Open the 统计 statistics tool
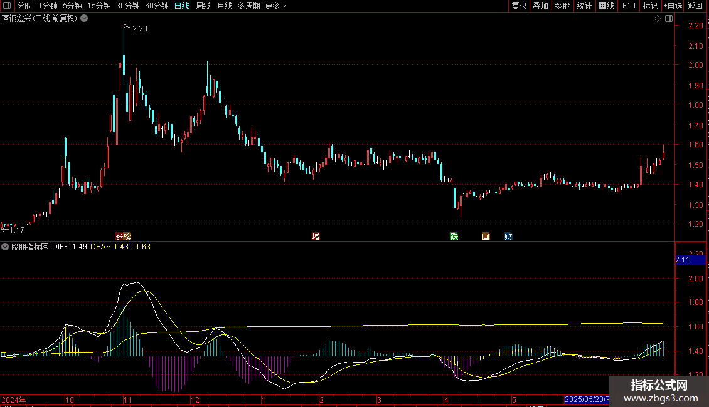Image resolution: width=709 pixels, height=407 pixels. tap(584, 6)
